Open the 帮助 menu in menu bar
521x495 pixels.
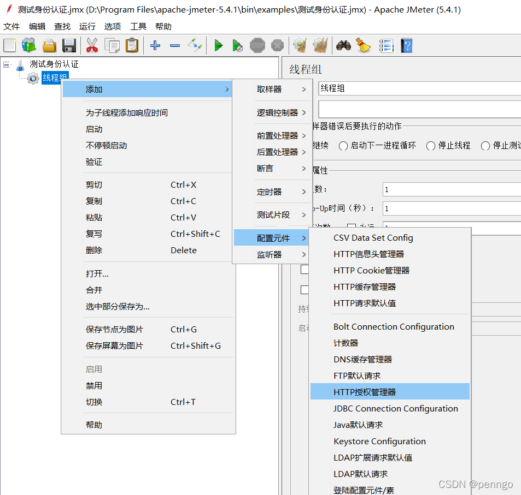click(x=163, y=27)
